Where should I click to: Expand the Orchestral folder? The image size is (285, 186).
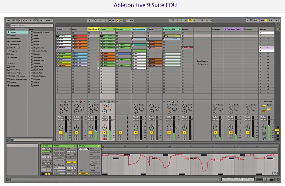[x=29, y=57]
